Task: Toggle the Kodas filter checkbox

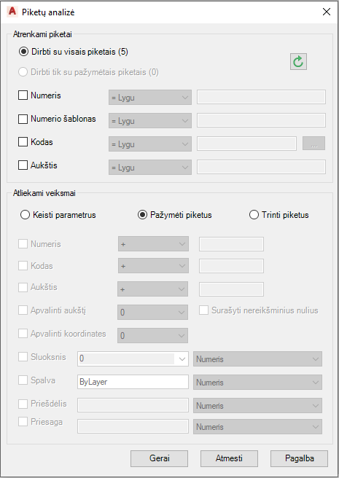Action: point(23,142)
